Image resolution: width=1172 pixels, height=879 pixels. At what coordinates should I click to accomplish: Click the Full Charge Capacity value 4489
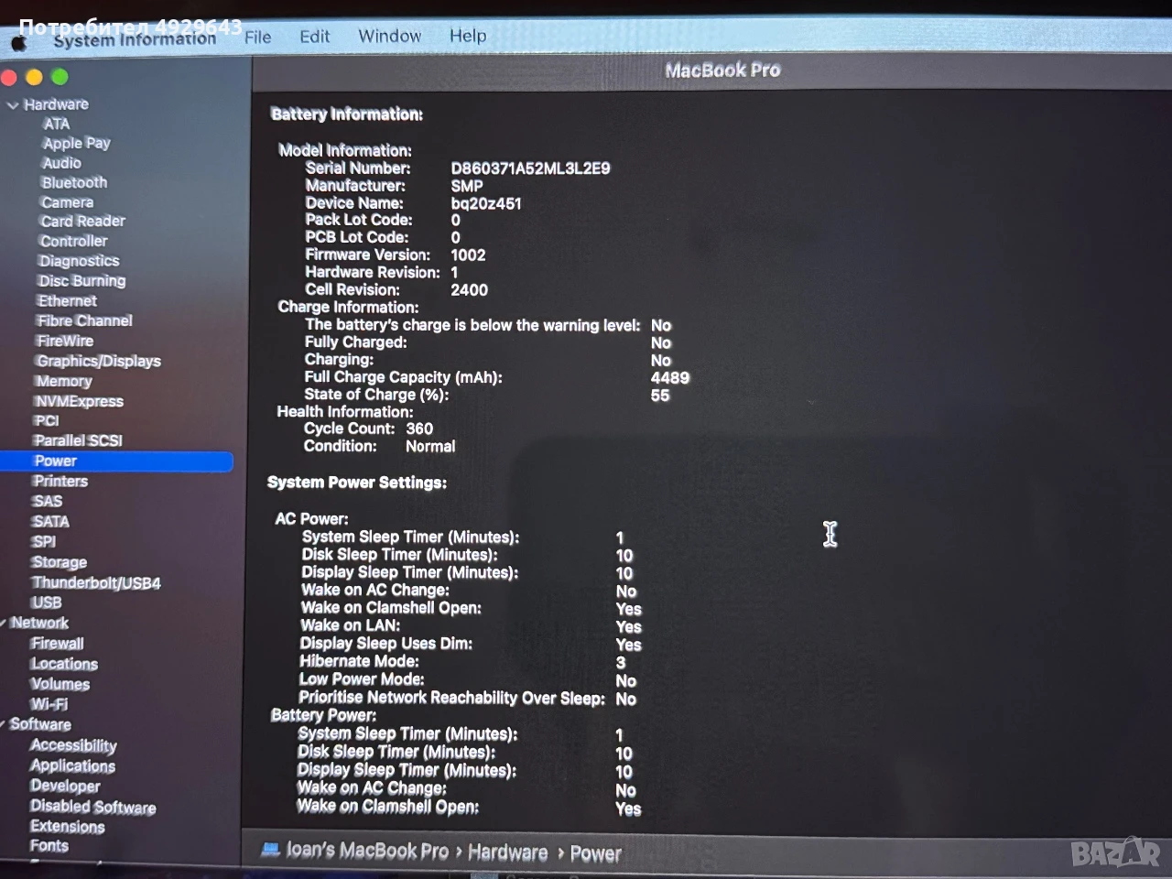tap(670, 377)
